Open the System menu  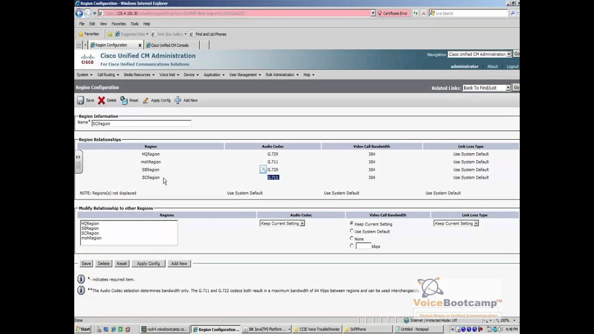point(84,75)
